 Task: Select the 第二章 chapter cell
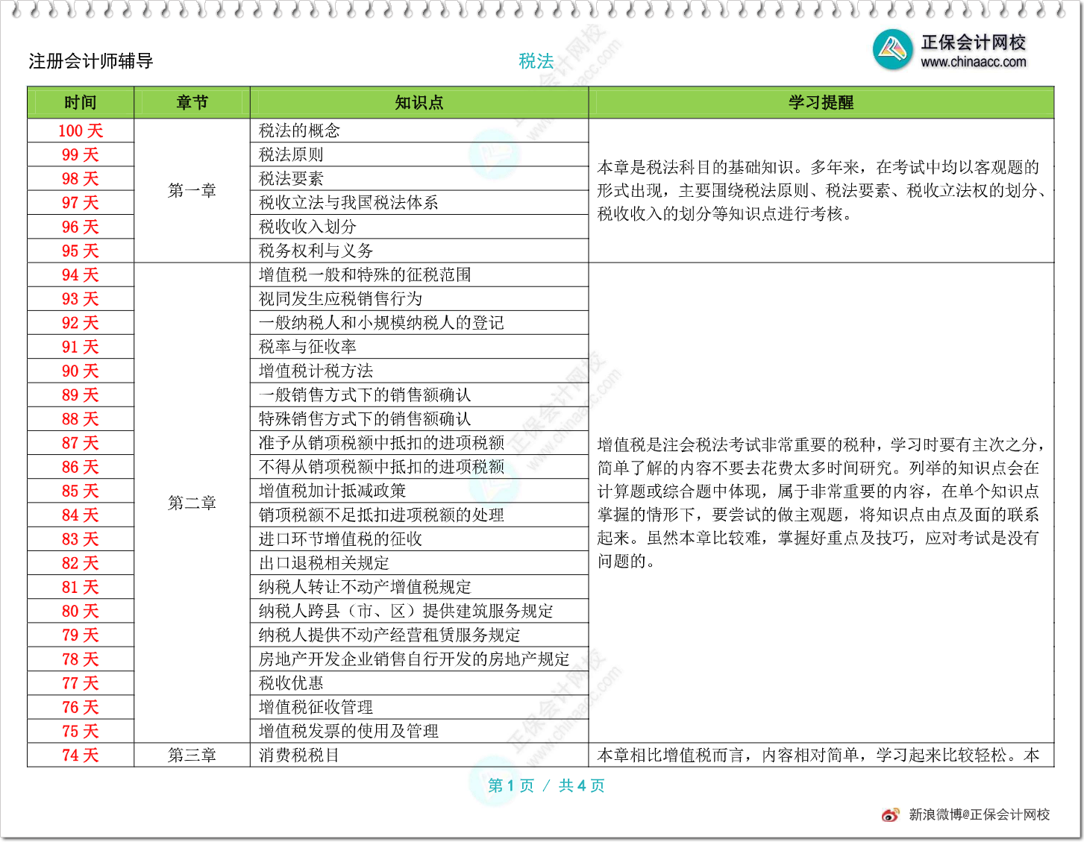pos(192,503)
